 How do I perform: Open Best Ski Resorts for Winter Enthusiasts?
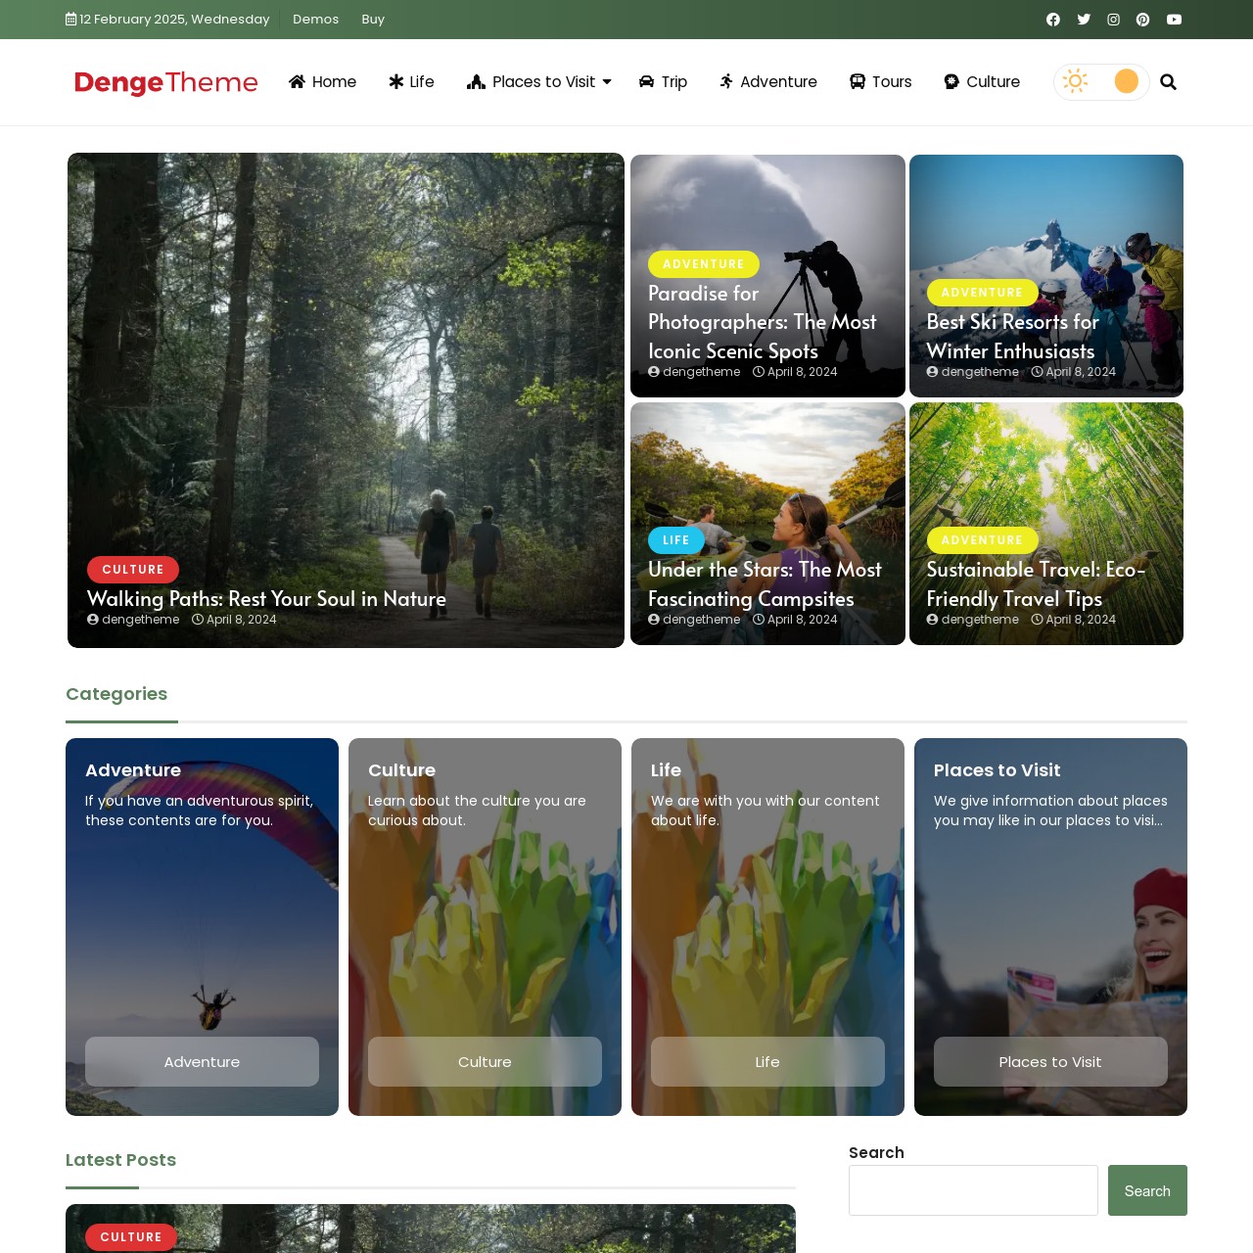[x=1012, y=337]
